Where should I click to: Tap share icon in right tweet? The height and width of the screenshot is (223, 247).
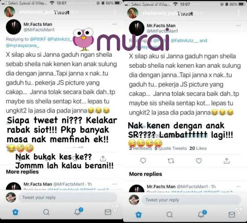226,161
